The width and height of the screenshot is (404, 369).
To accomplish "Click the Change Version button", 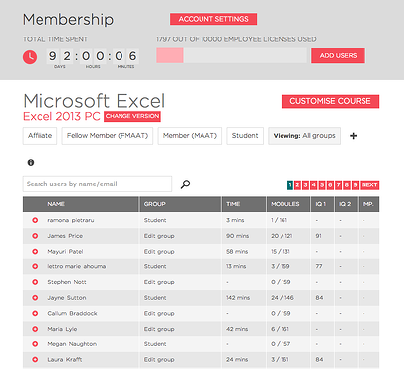I will click(x=132, y=116).
